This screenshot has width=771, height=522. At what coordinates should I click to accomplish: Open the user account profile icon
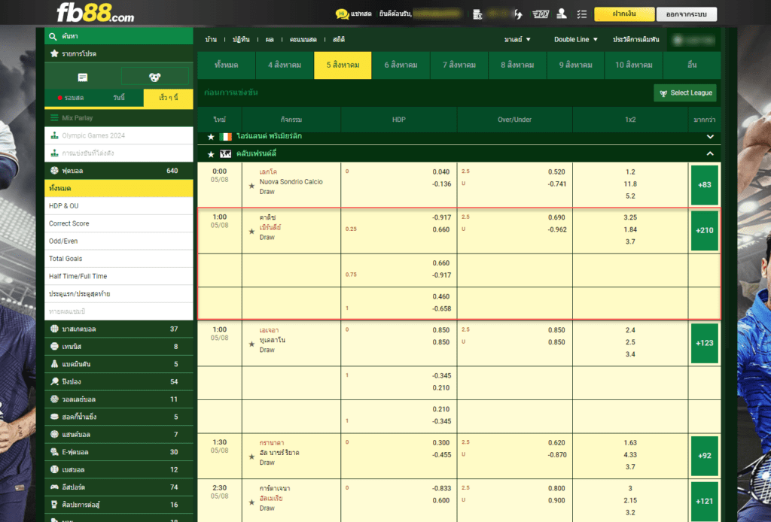(562, 14)
